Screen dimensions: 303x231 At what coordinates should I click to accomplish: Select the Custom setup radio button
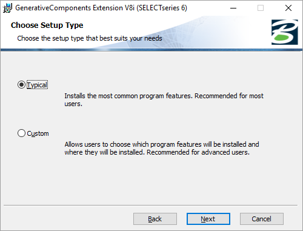[21, 133]
